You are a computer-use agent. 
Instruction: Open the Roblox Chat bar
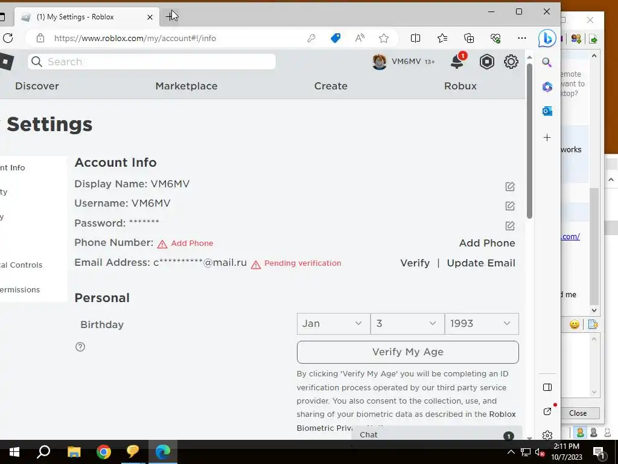[437, 434]
